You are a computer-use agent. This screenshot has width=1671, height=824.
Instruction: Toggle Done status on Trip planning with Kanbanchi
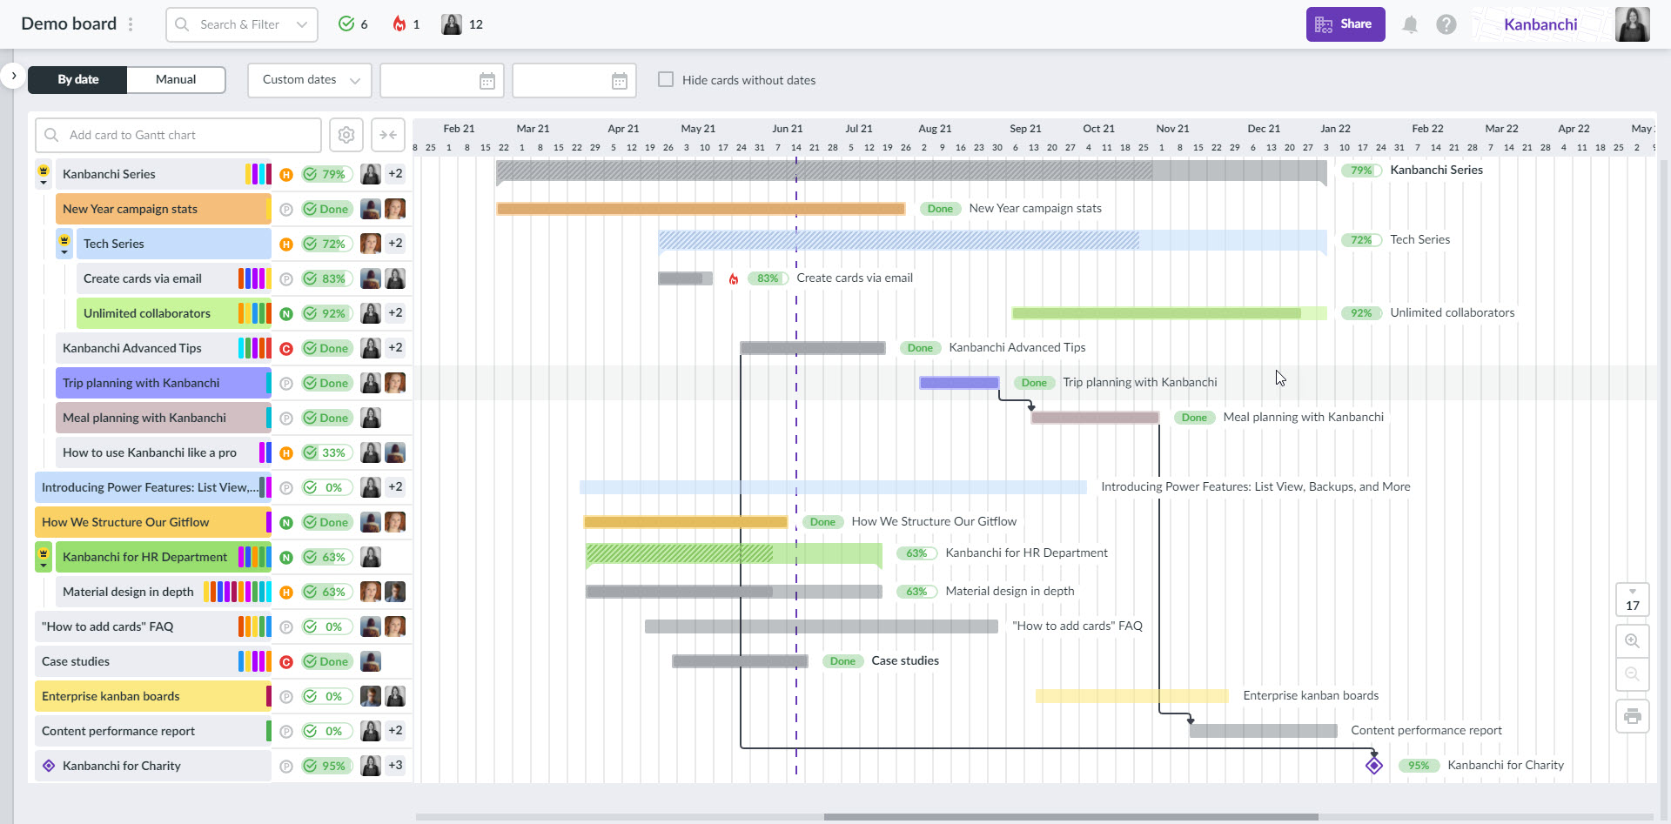(x=326, y=383)
